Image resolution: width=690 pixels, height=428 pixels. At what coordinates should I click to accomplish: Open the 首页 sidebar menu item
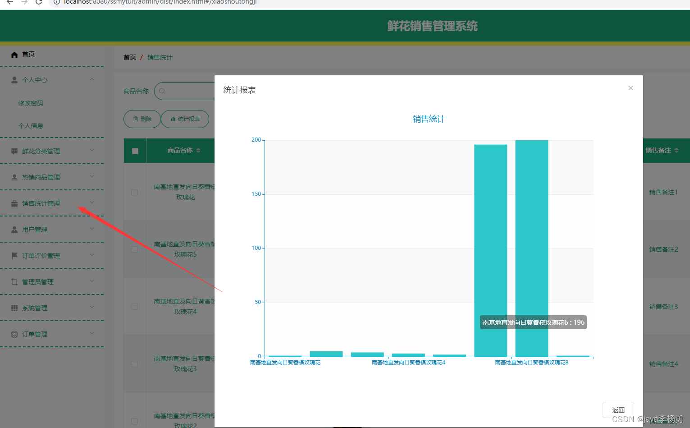click(x=52, y=55)
